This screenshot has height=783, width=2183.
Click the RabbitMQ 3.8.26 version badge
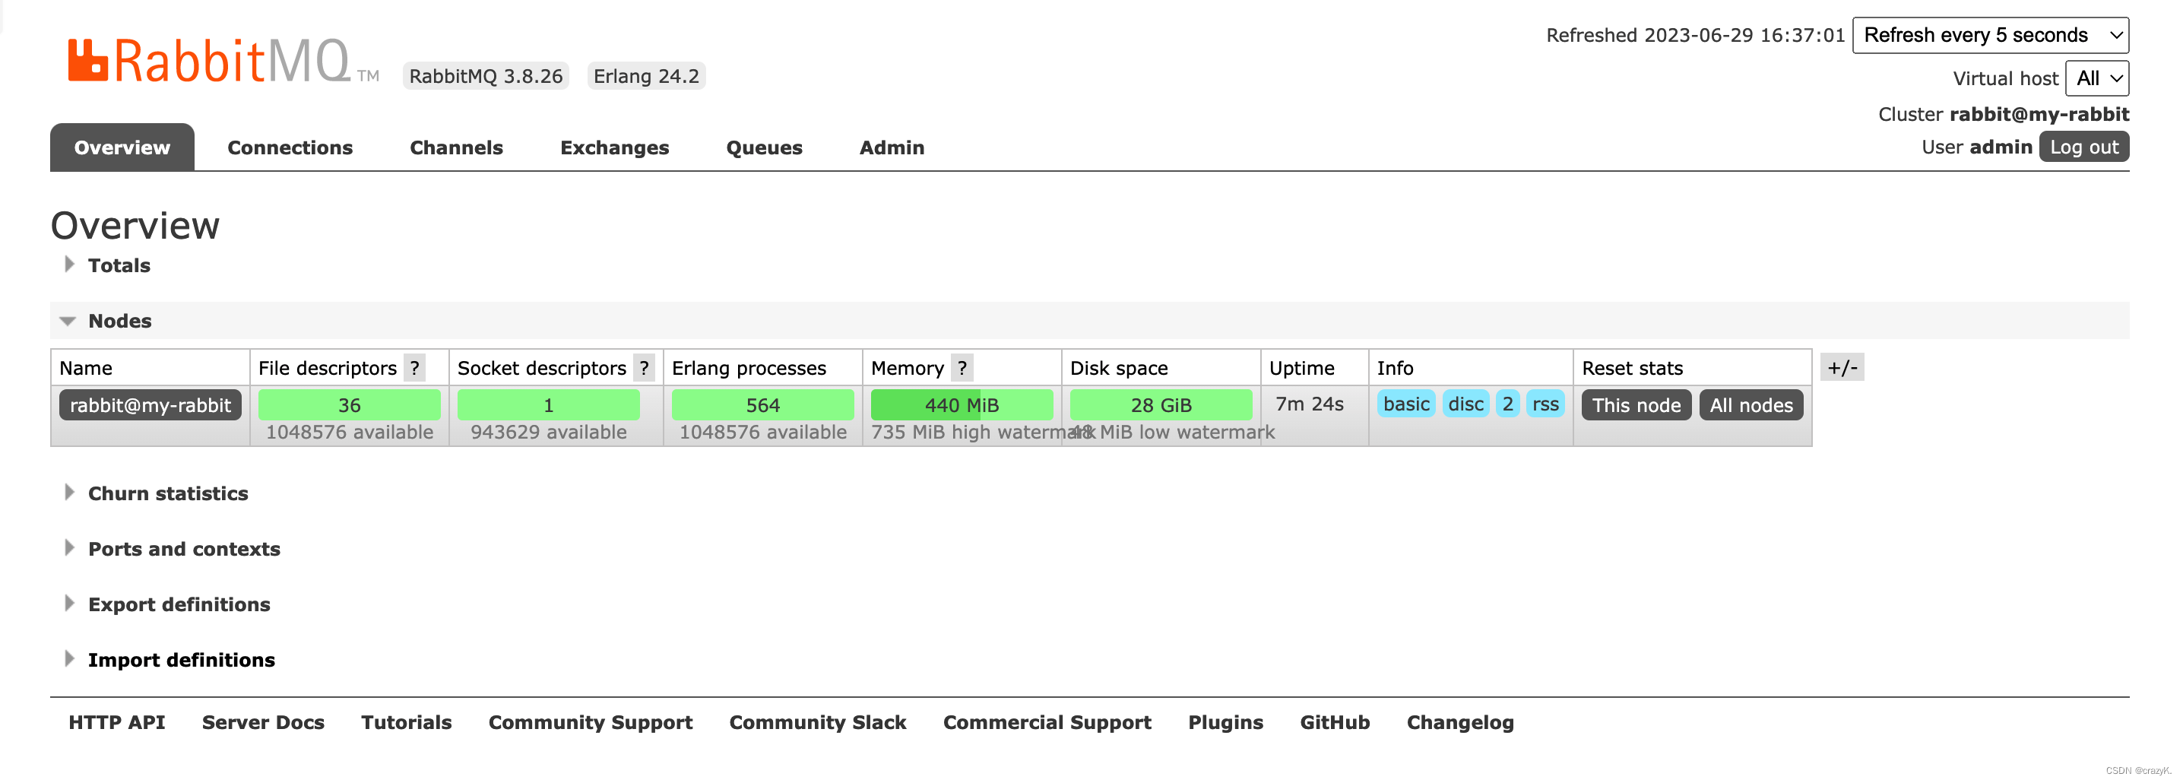tap(486, 76)
